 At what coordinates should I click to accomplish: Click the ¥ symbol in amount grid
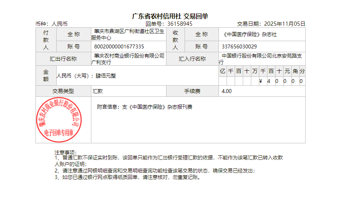[261, 81]
